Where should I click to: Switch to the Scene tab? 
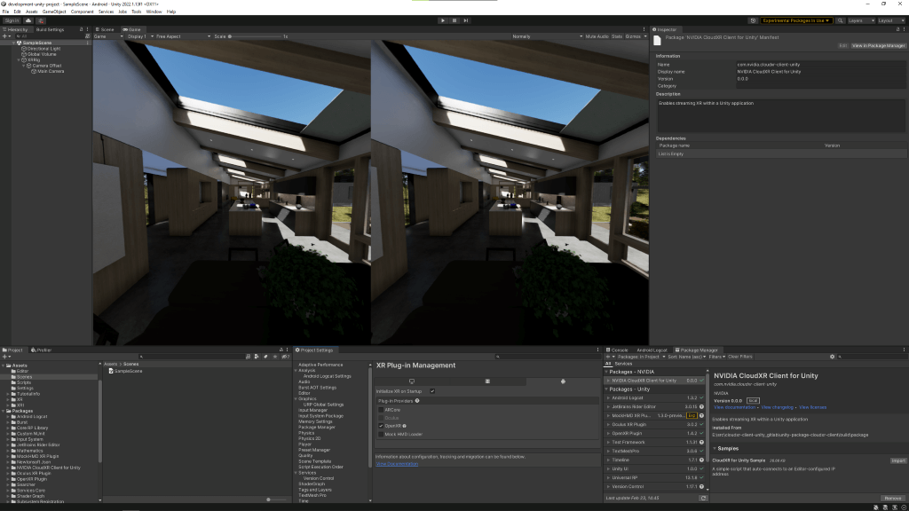pos(105,29)
